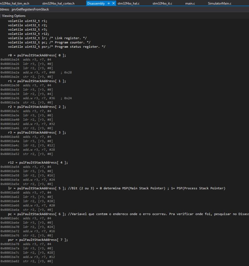
Task: Select instruction at address 0x0801ba24
Action: (26, 60)
